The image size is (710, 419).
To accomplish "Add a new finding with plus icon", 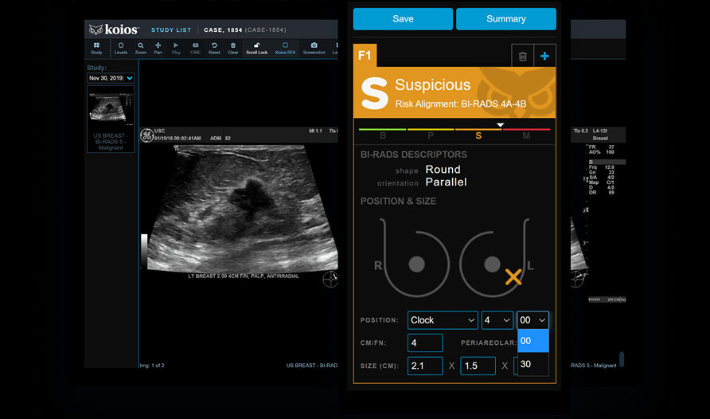I will pos(544,57).
